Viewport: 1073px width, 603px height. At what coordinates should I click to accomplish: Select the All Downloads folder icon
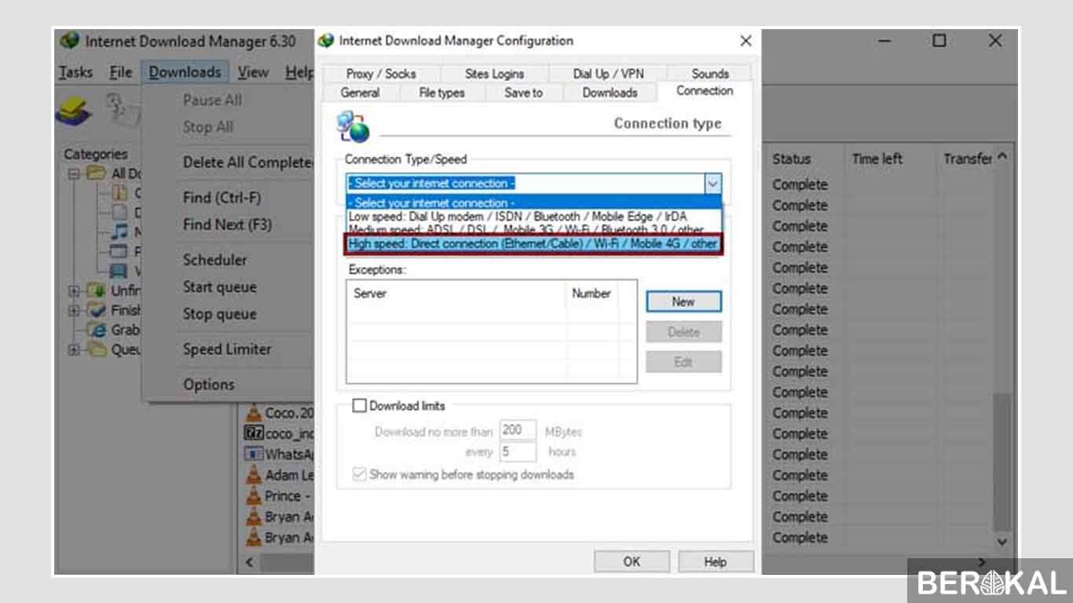pyautogui.click(x=97, y=174)
